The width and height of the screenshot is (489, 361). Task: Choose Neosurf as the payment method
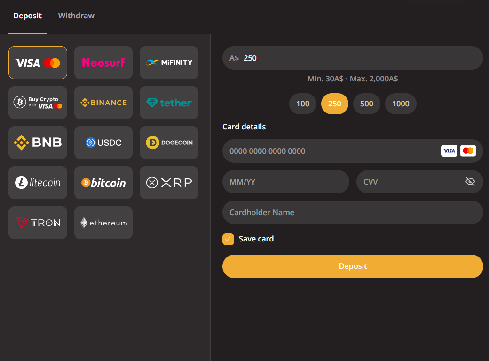click(103, 63)
